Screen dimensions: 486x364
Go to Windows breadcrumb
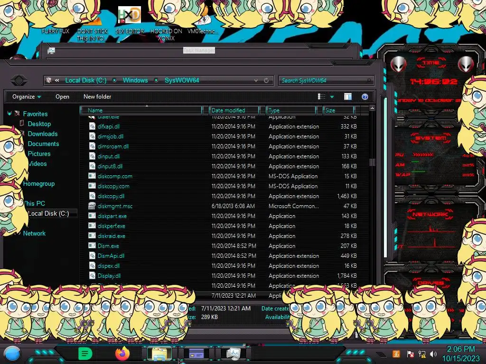(x=135, y=81)
